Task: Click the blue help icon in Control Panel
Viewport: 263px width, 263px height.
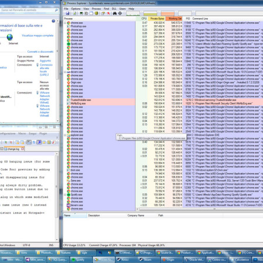Action: click(53, 21)
